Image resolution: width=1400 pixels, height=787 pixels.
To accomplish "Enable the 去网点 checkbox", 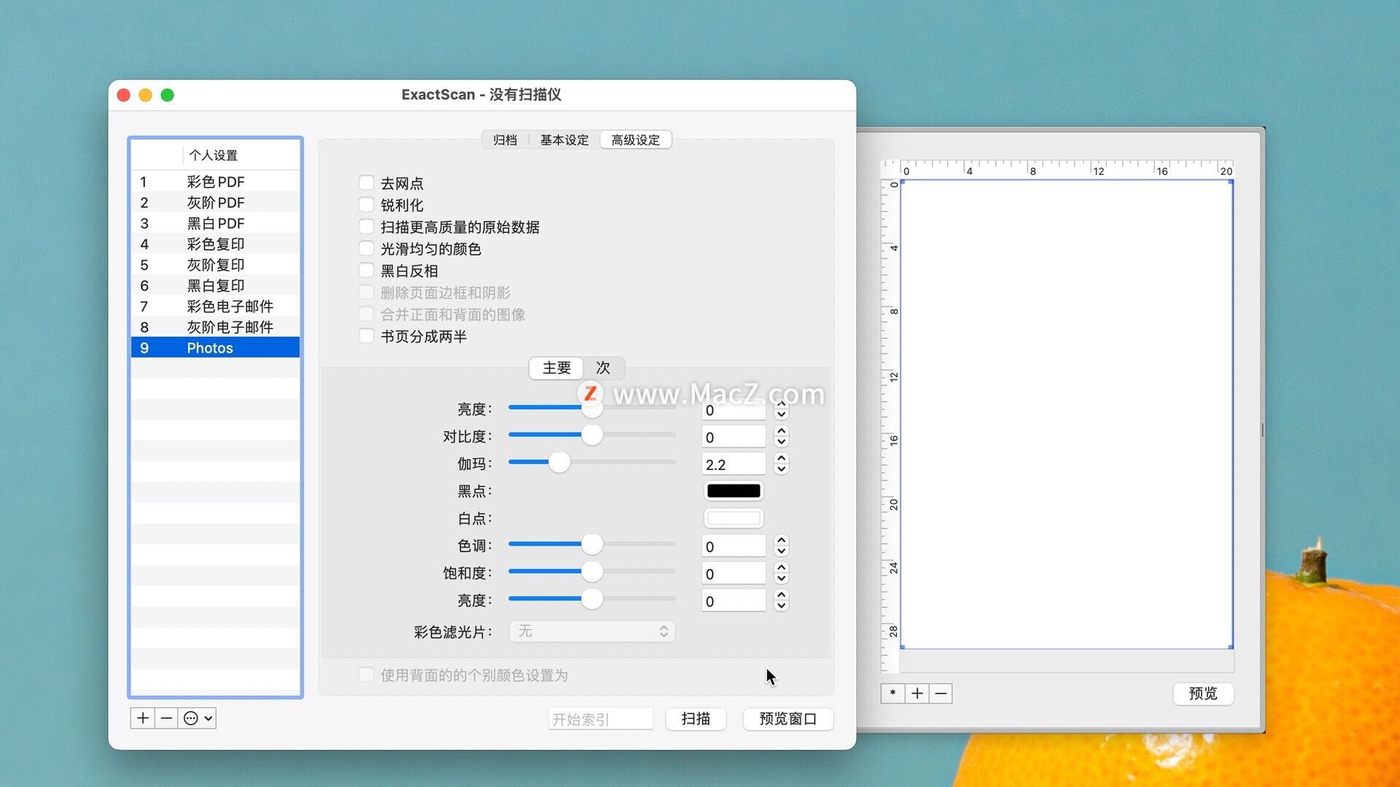I will [366, 183].
